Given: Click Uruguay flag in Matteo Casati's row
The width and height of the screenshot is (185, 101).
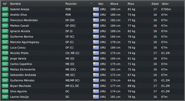Looking at the screenshot, I should 96,26.
